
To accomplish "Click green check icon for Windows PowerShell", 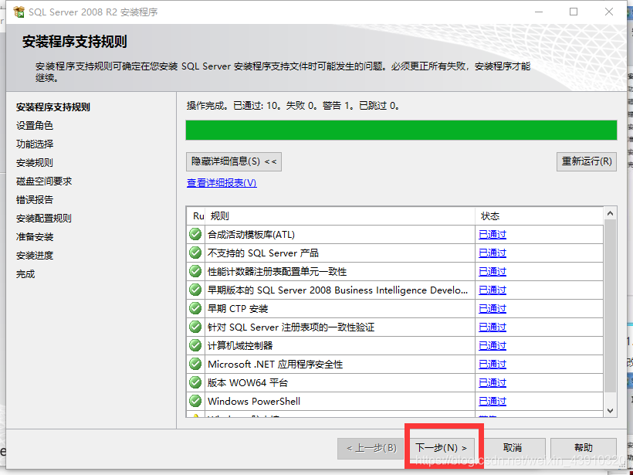I will point(195,402).
